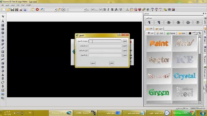Viewport: 207px width, 116px height.
Task: Switch to Aurora 3D Text taskbar button
Action: pos(61,113)
